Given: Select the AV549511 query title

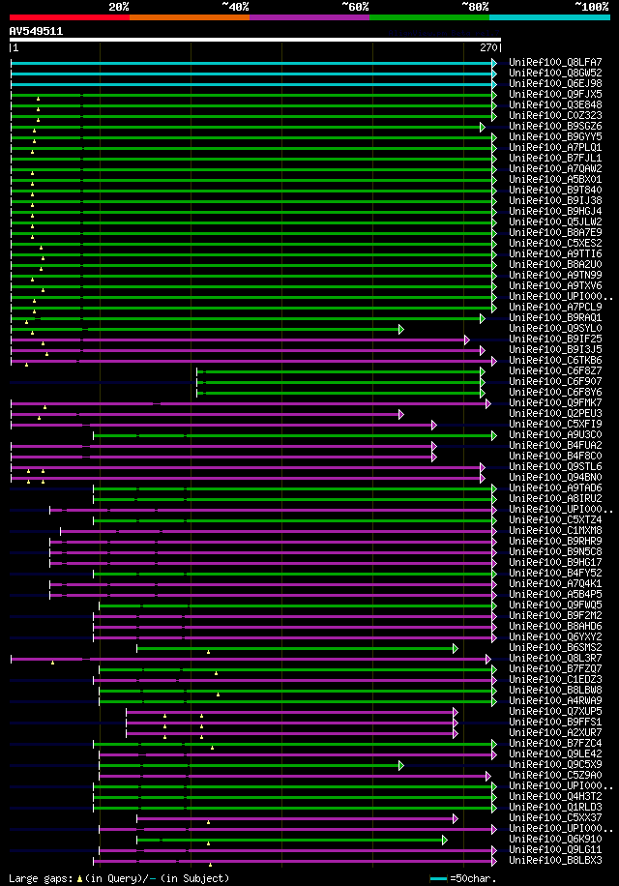Looking at the screenshot, I should coord(36,31).
